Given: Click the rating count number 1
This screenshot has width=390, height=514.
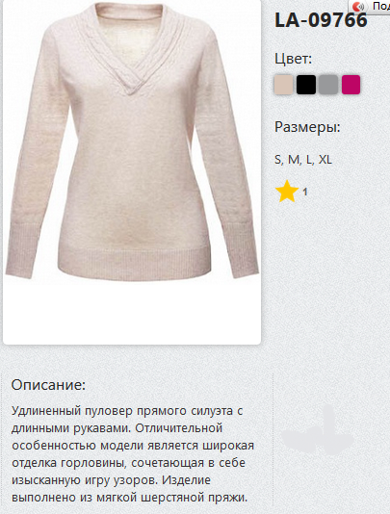Looking at the screenshot, I should click(305, 192).
